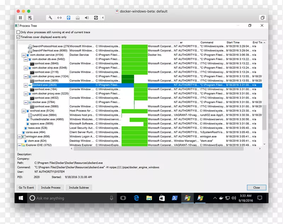
Task: Pause the virtual machine
Action: click(20, 18)
